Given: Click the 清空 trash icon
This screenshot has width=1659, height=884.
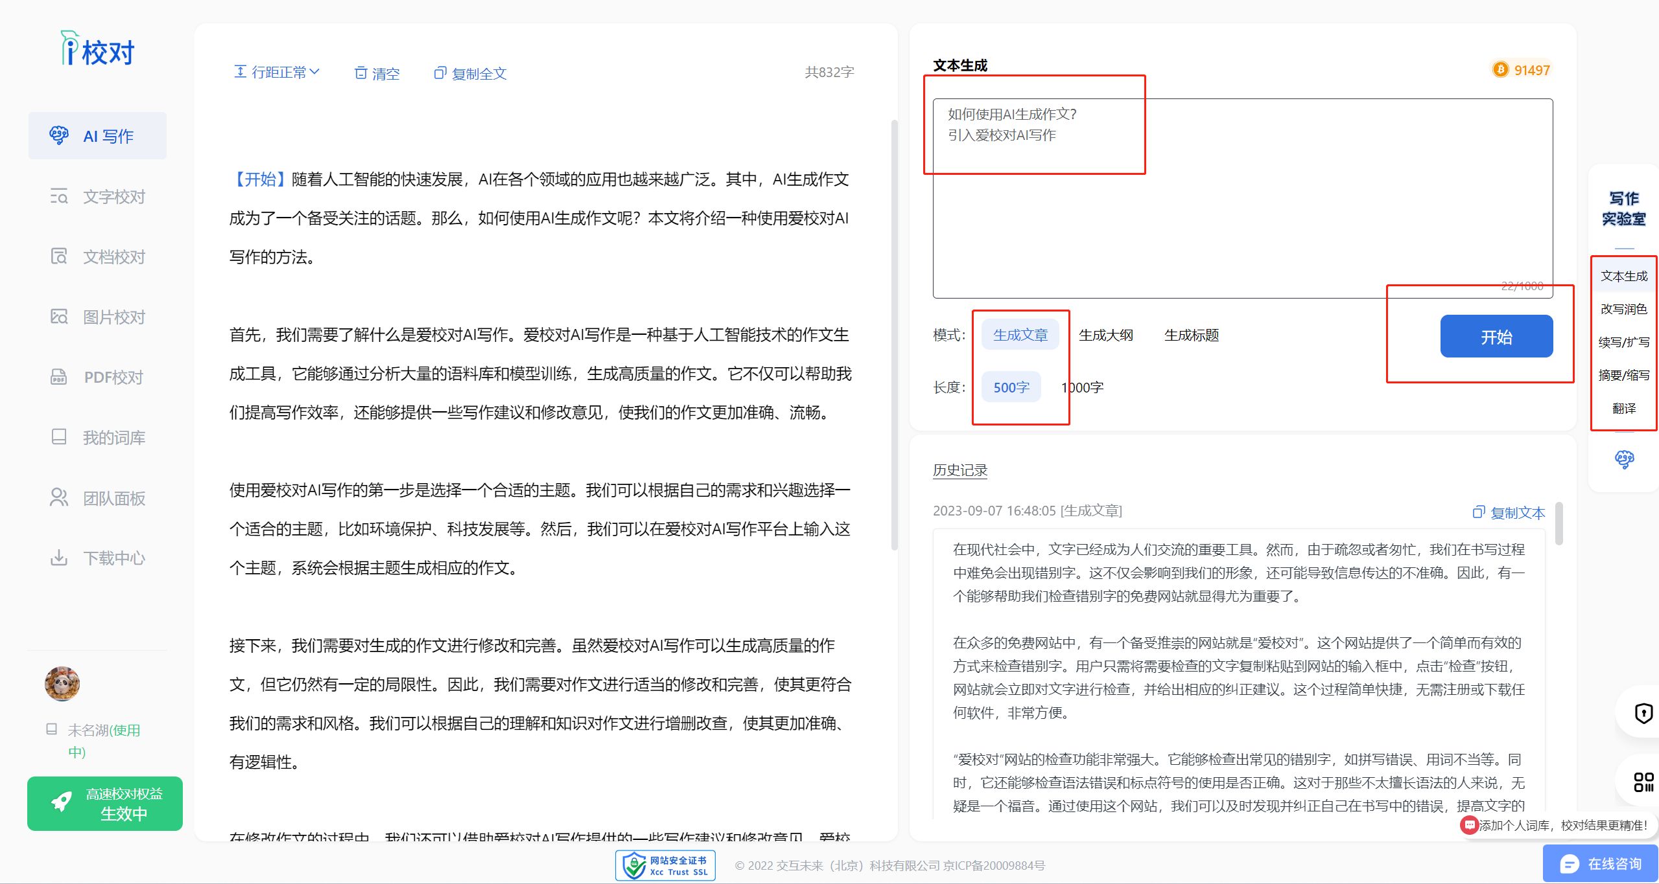Looking at the screenshot, I should tap(361, 73).
